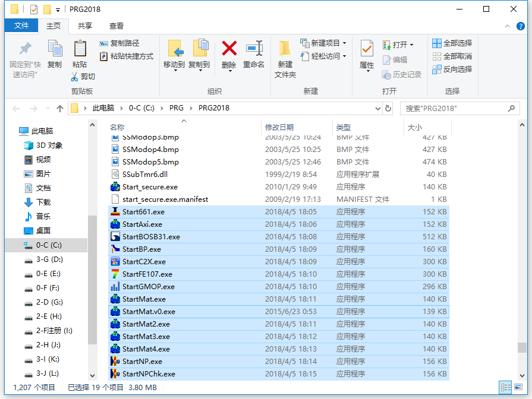
Task: Open the address bar history dropdown
Action: [x=377, y=109]
